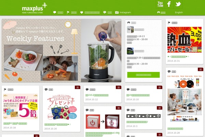
Task: Click the maxplus home furnishings logo
Action: 35,8
